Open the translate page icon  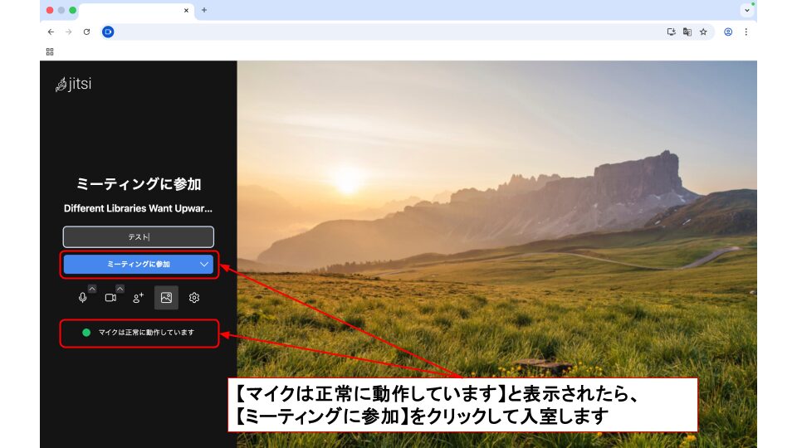[x=687, y=32]
